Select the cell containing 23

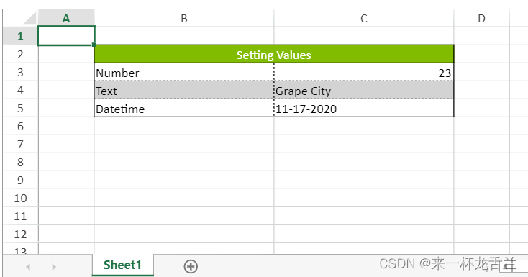[364, 73]
